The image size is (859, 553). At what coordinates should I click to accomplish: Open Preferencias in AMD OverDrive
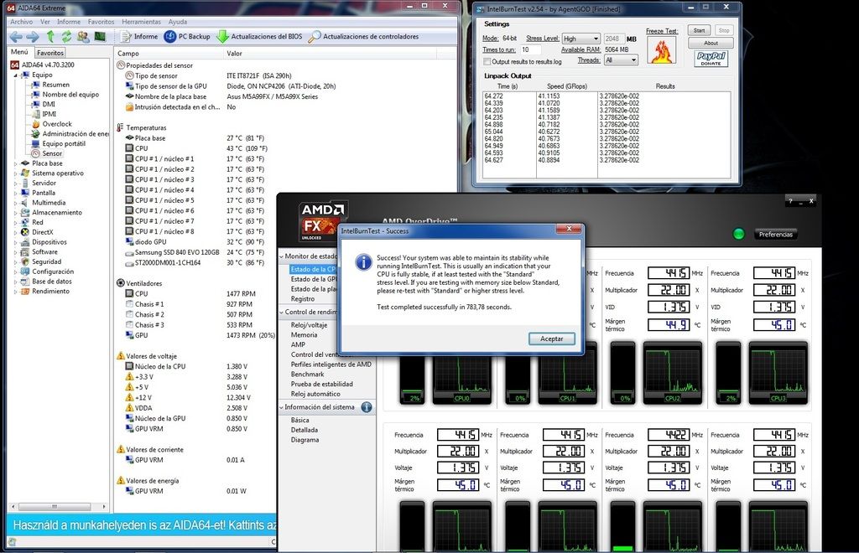click(776, 235)
